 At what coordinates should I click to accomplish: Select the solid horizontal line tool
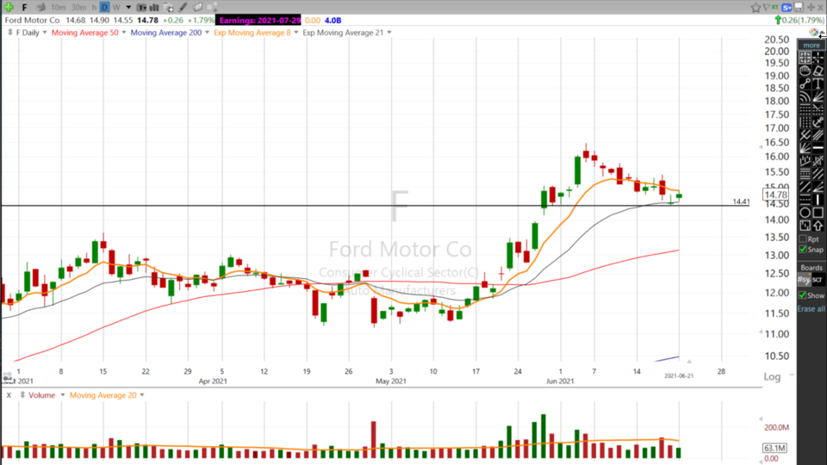[x=818, y=147]
